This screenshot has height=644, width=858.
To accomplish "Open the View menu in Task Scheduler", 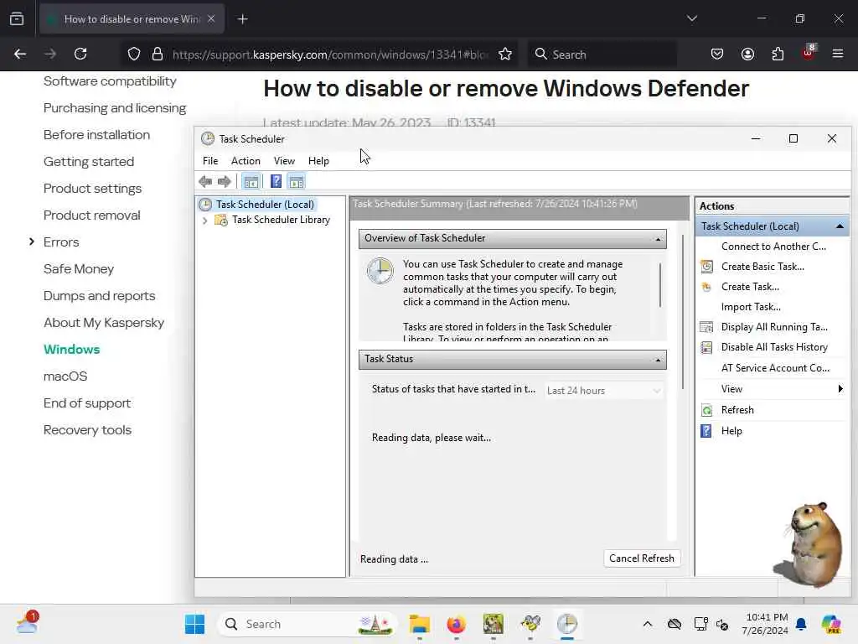I will [x=284, y=161].
